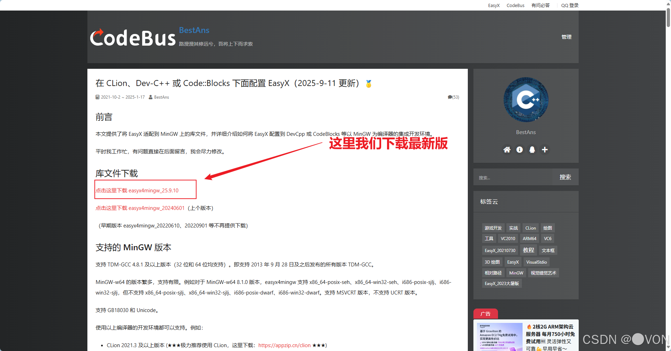Click the medal icon beside article title
This screenshot has height=351, width=671.
coord(368,84)
